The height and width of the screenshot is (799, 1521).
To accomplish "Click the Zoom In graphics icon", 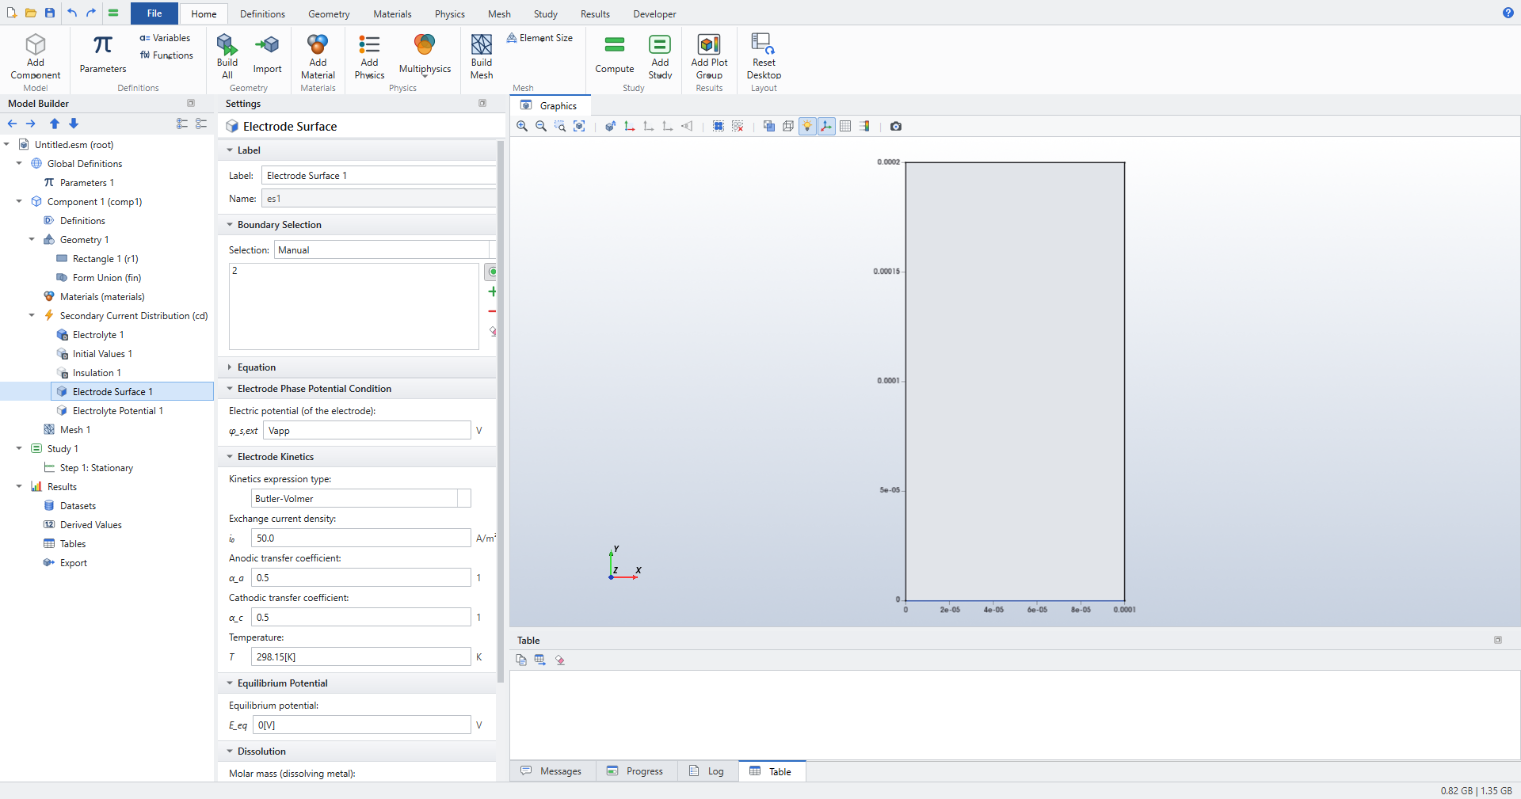I will click(x=522, y=126).
